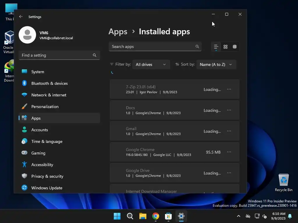Click the Search apps input box
Screen dimensions: 298x223
coord(155,46)
